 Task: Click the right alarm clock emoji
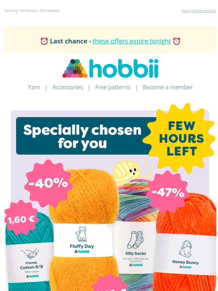176,41
